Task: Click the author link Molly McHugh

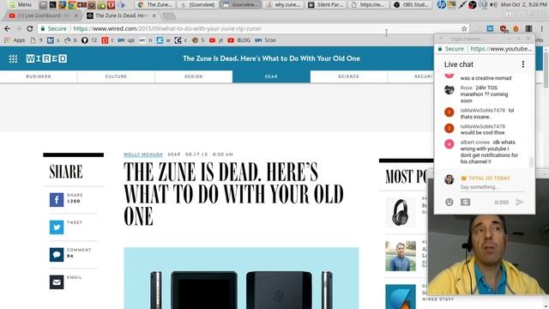Action: (x=143, y=154)
